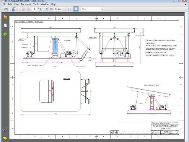The height and width of the screenshot is (142, 189).
Task: Go to next page arrow
Action: 29,9
